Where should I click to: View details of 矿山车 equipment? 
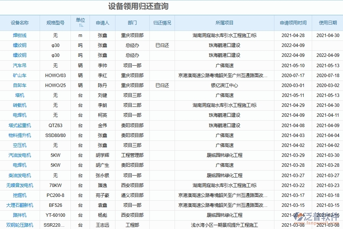[x=20, y=75]
